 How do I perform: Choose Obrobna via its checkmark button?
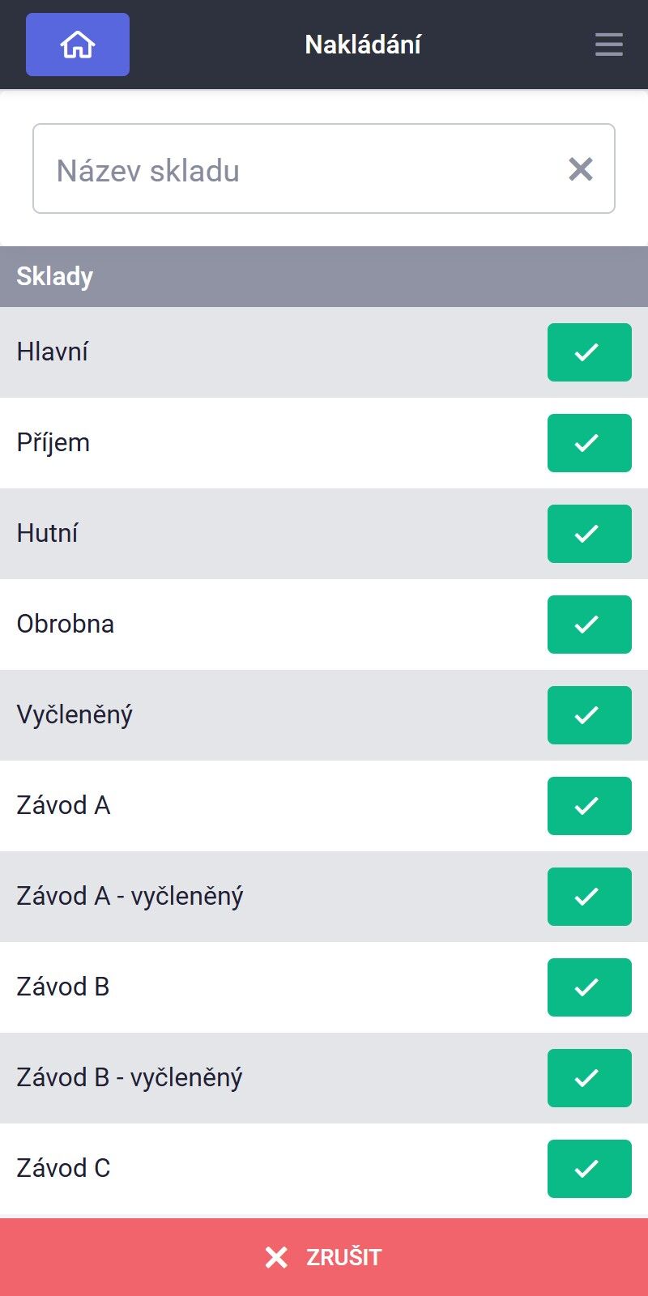(590, 625)
